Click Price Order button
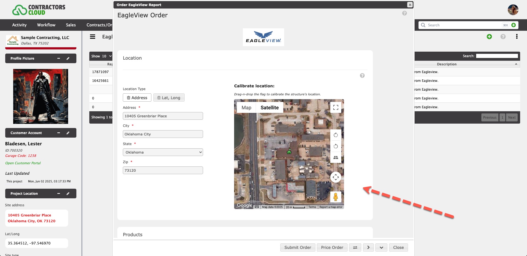 (332, 247)
